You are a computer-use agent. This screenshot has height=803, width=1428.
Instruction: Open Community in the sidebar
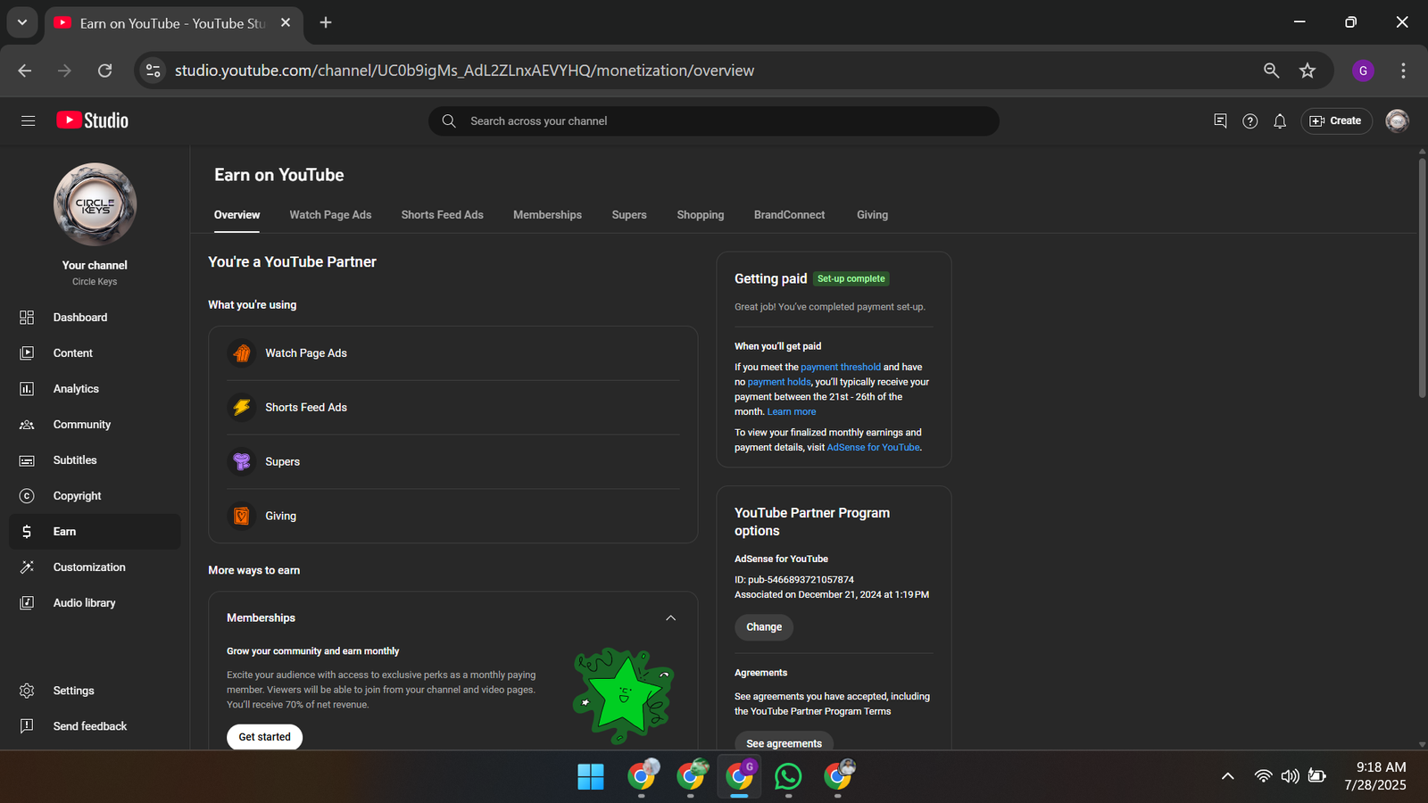(x=95, y=424)
